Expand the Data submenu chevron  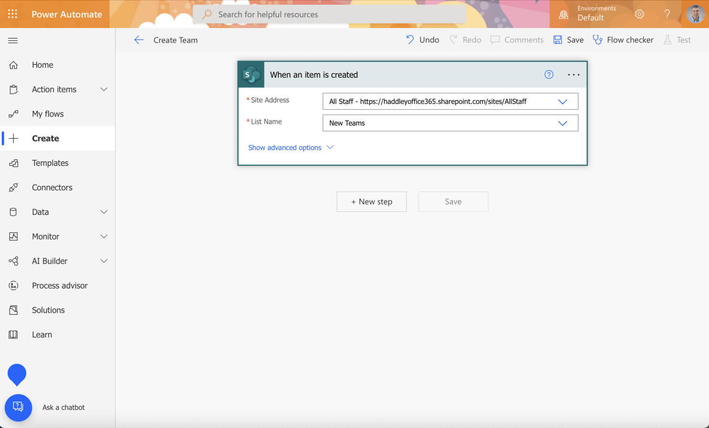click(104, 212)
